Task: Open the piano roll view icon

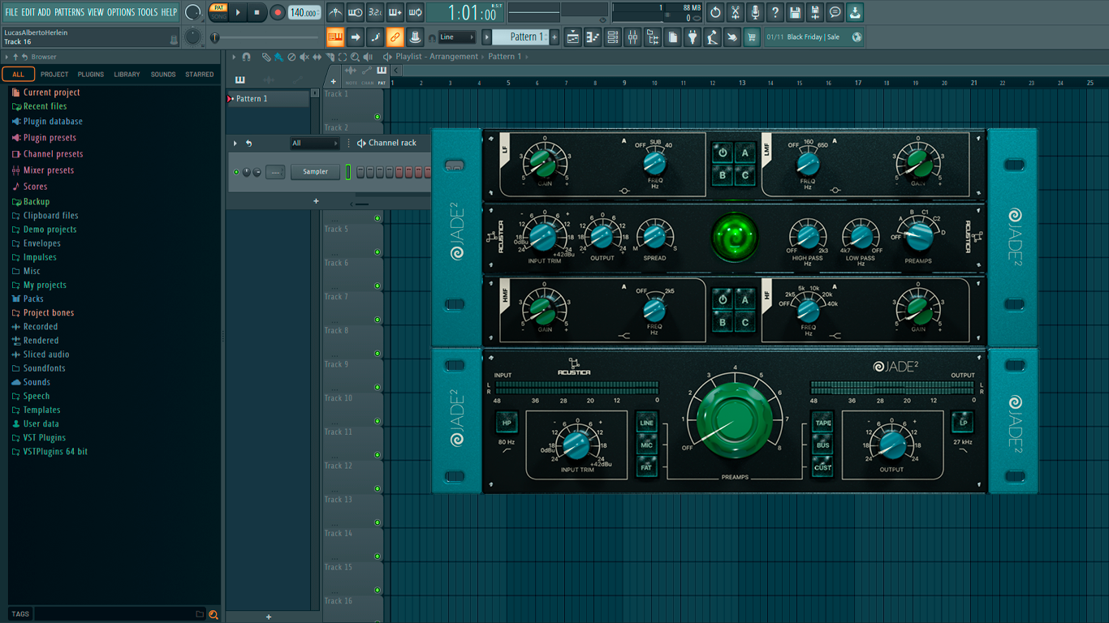Action: tap(593, 37)
